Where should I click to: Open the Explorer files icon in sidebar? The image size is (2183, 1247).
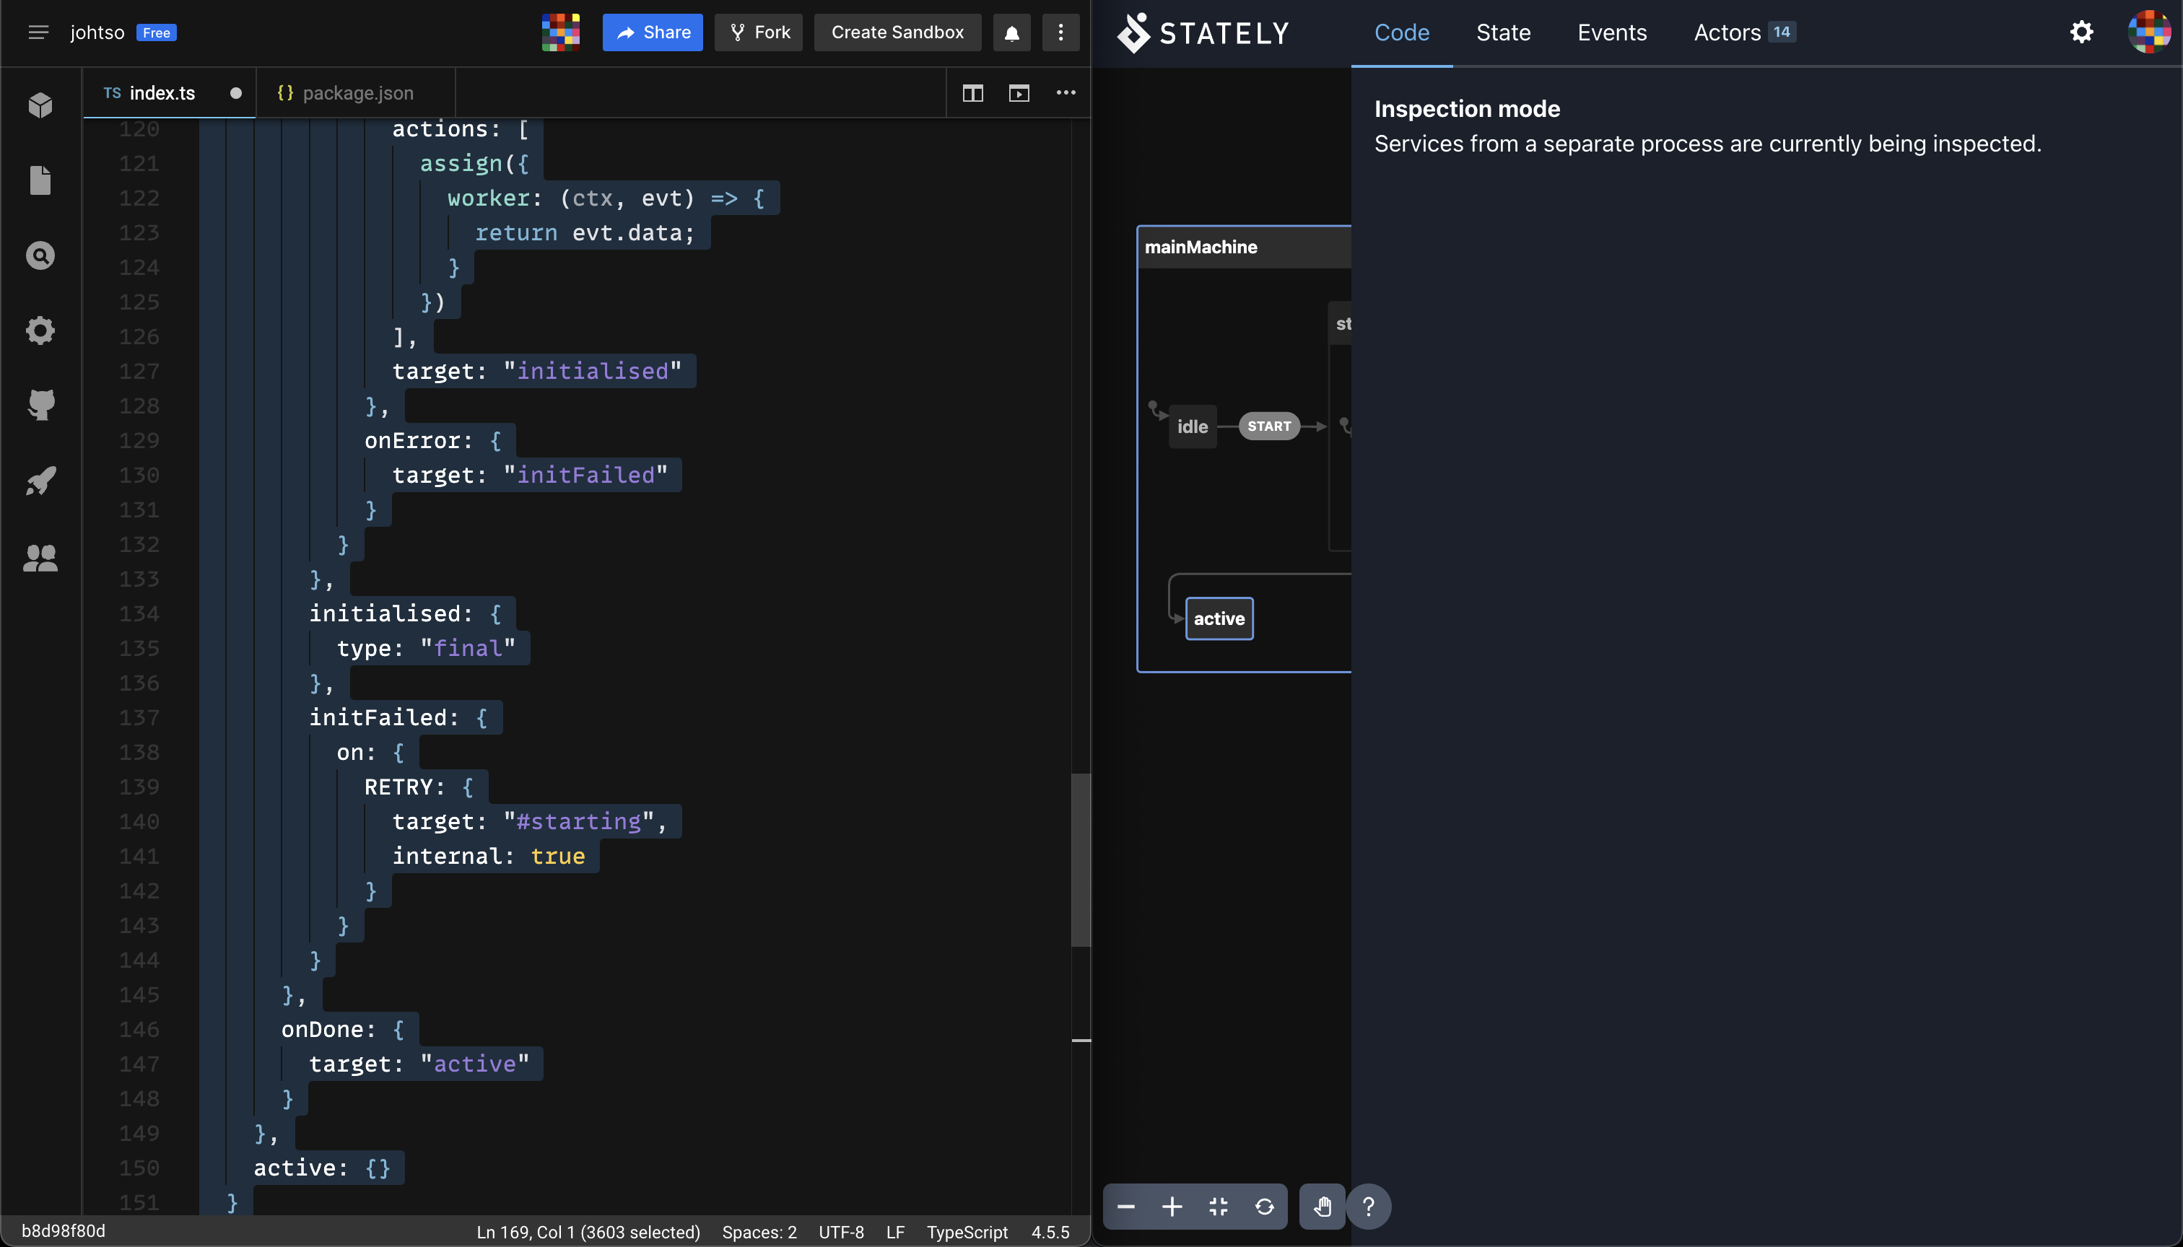pyautogui.click(x=40, y=180)
